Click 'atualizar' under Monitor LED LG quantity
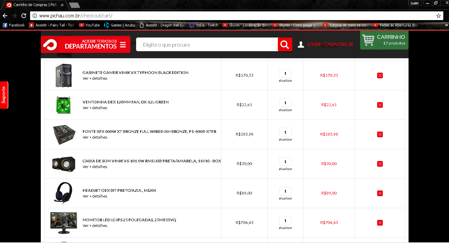The width and height of the screenshot is (449, 243). [286, 228]
